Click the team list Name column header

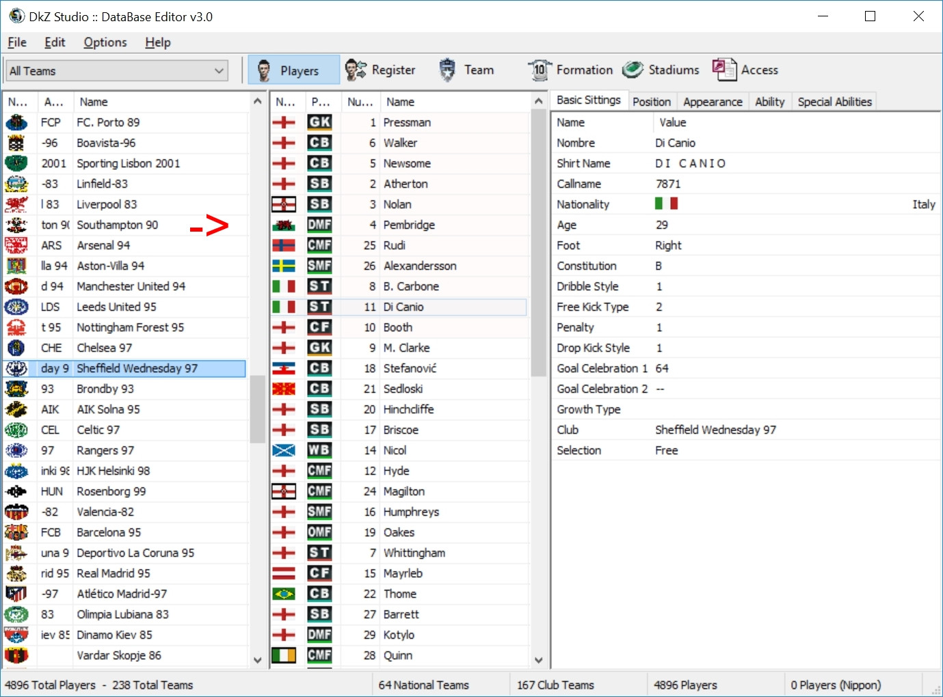(x=161, y=102)
